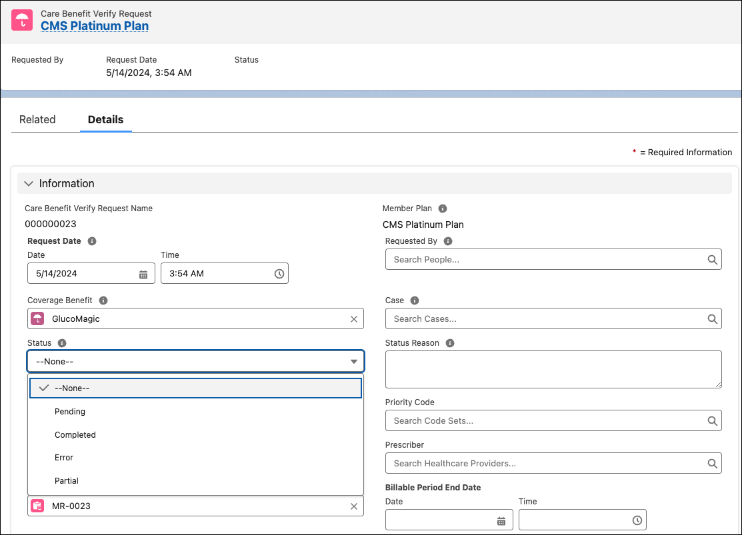Open the CMS Platinum Plan header link
Image resolution: width=742 pixels, height=535 pixels.
95,26
